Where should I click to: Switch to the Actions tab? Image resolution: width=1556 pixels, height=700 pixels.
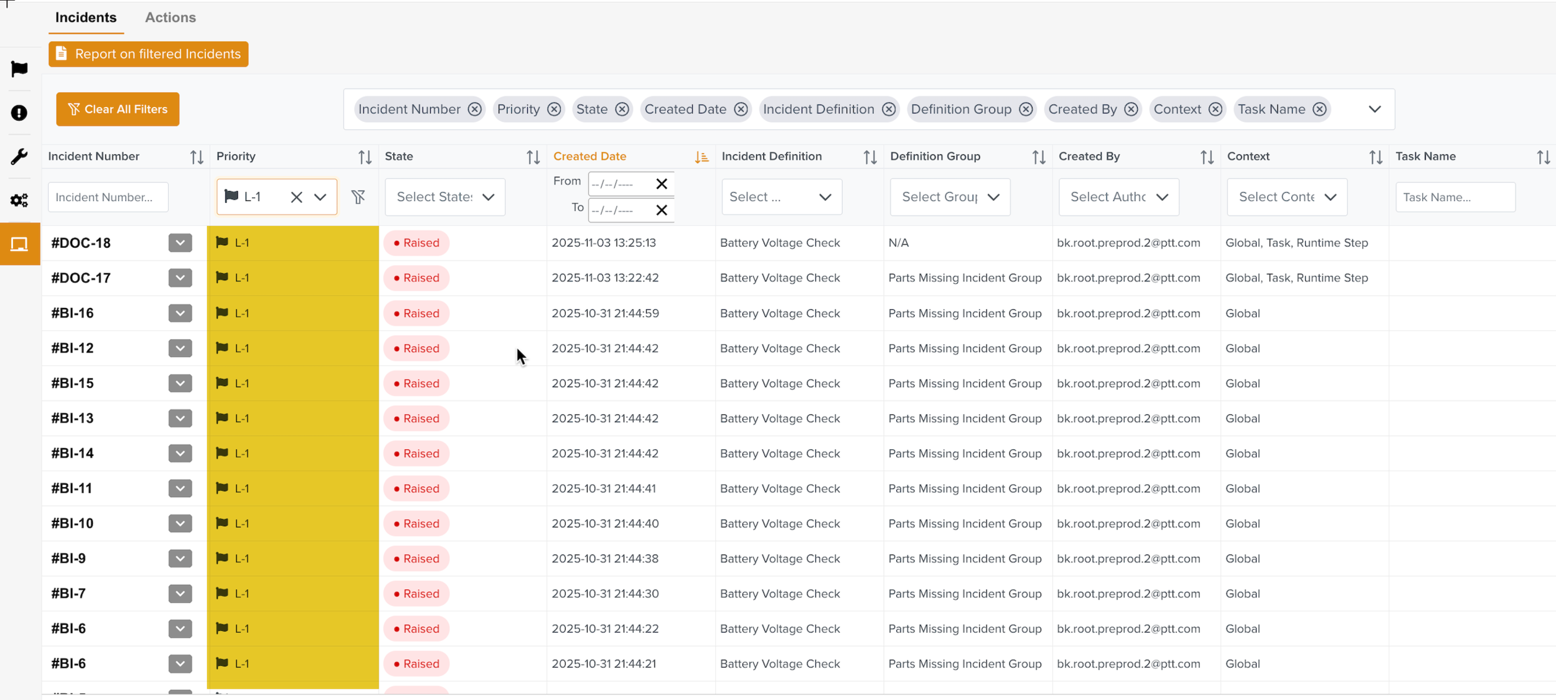click(170, 17)
